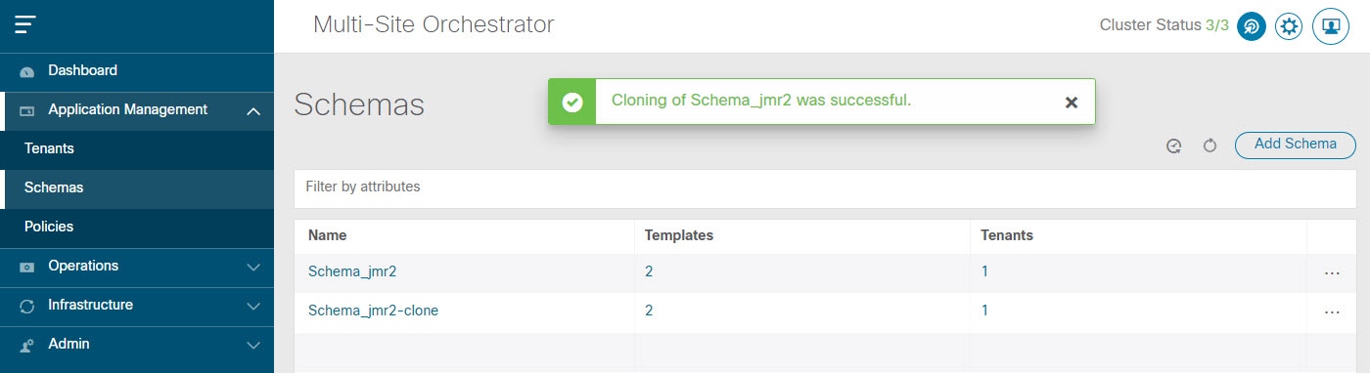Open actions menu for Schema_jmr2-clone

tap(1332, 312)
